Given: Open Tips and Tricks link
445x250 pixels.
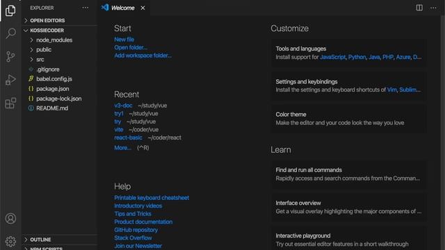Looking at the screenshot, I should (133, 214).
